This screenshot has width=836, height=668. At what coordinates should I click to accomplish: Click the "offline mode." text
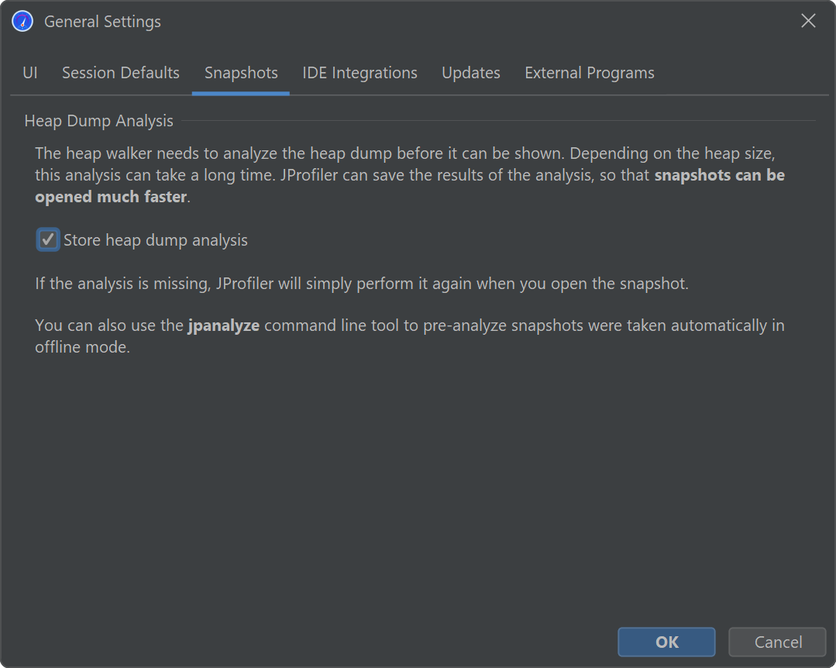coord(82,347)
